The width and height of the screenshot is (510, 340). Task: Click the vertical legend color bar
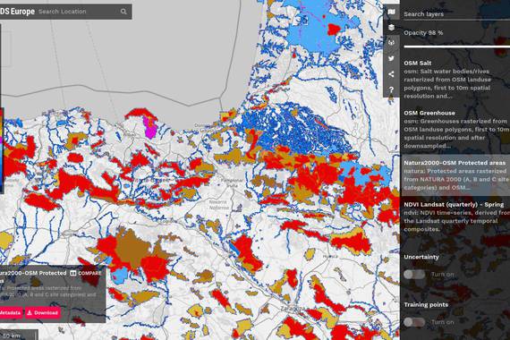(x=1, y=150)
